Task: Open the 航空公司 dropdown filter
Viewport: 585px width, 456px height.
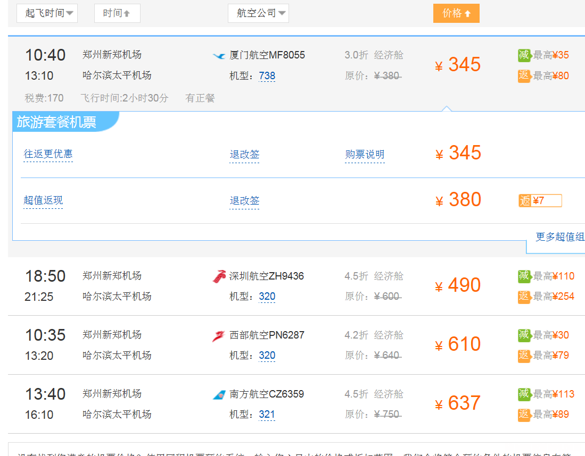Action: [x=258, y=13]
